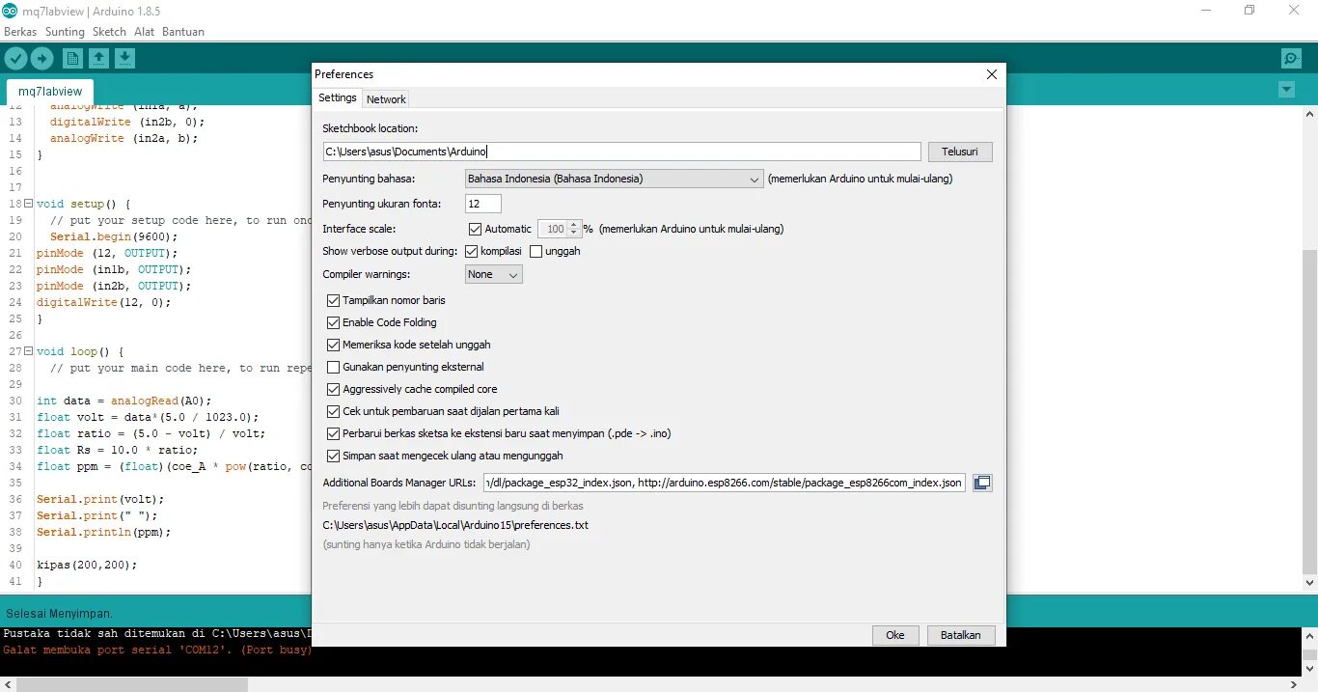Open the Sunting menu
This screenshot has width=1318, height=692.
tap(66, 32)
